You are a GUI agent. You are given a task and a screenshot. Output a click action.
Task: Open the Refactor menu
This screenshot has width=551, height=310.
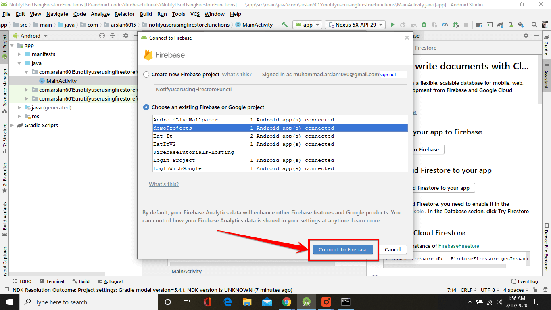click(125, 14)
